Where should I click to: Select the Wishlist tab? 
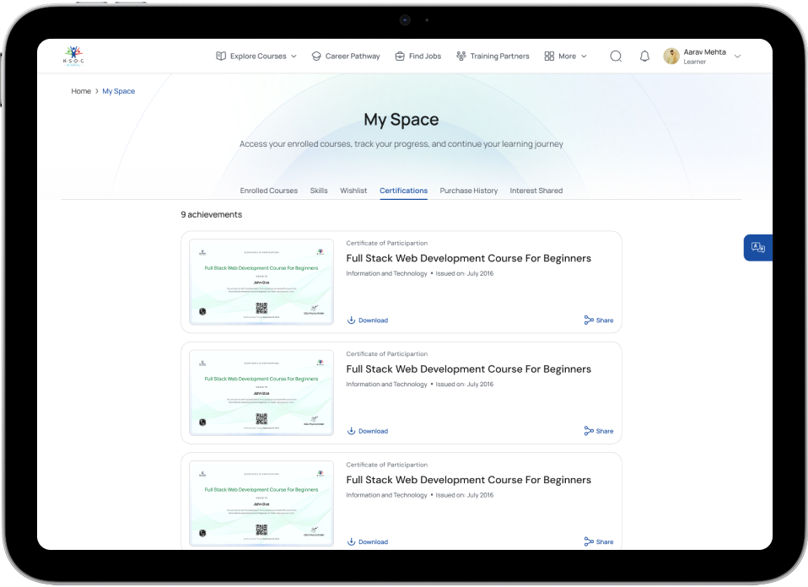pyautogui.click(x=353, y=191)
